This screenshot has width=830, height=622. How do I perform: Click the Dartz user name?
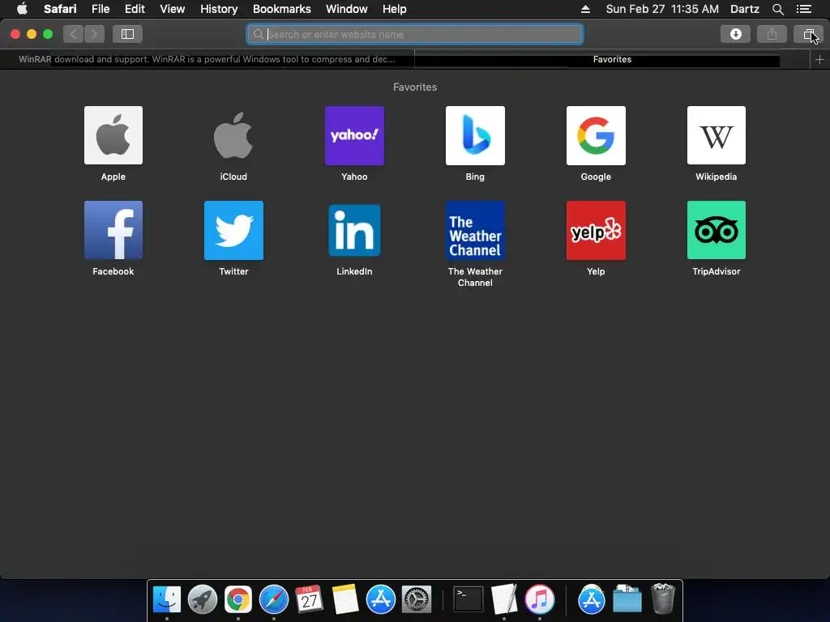coord(744,9)
